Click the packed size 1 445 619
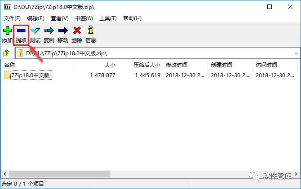301x189 pixels. tap(147, 75)
